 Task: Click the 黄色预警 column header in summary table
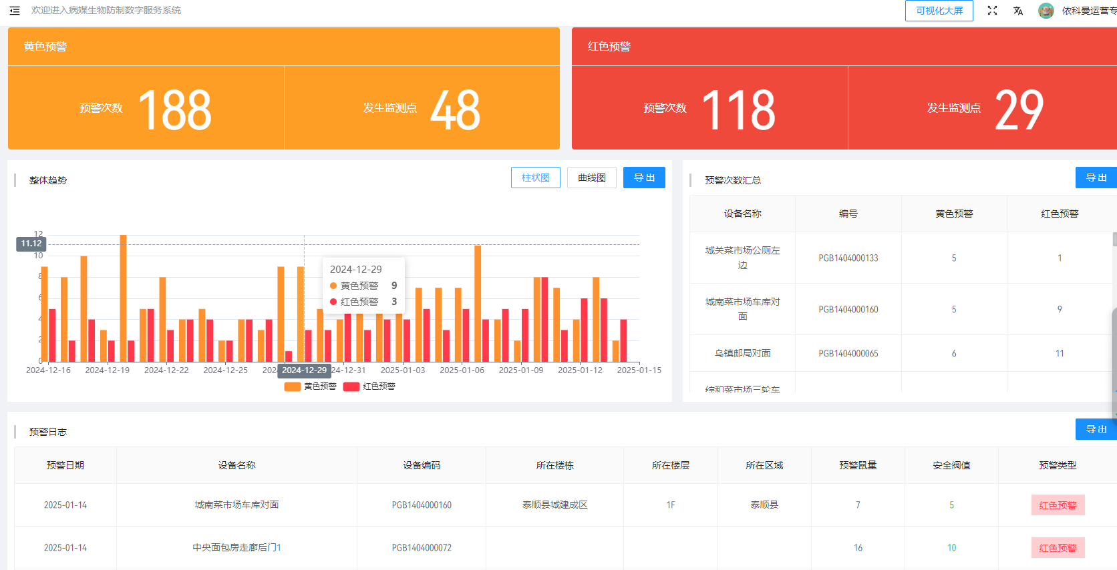[x=954, y=214]
